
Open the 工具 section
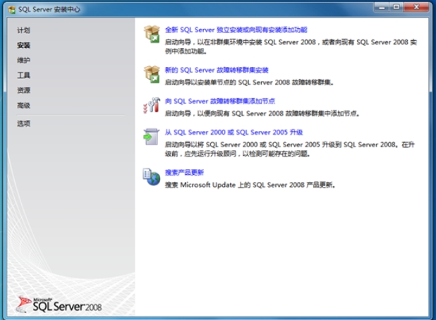[23, 75]
